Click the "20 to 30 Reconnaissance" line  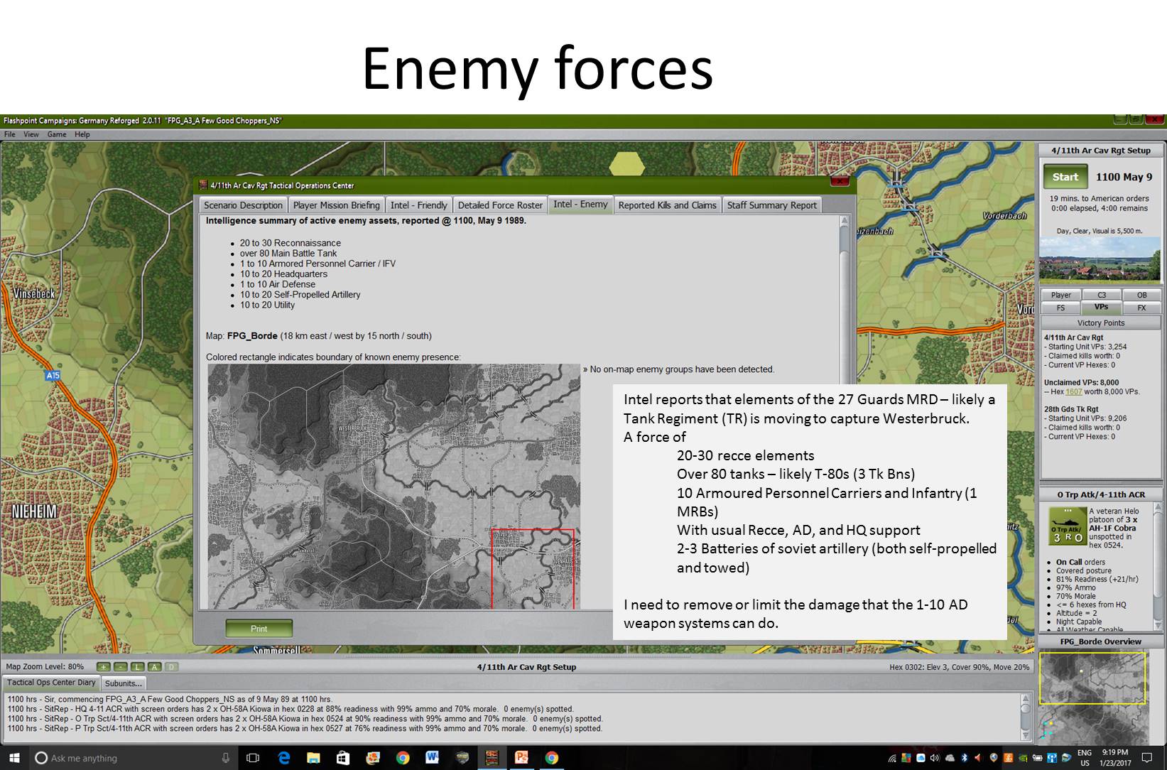click(x=291, y=243)
